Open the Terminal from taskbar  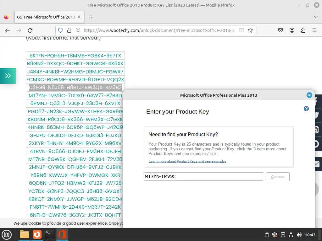coord(49,234)
